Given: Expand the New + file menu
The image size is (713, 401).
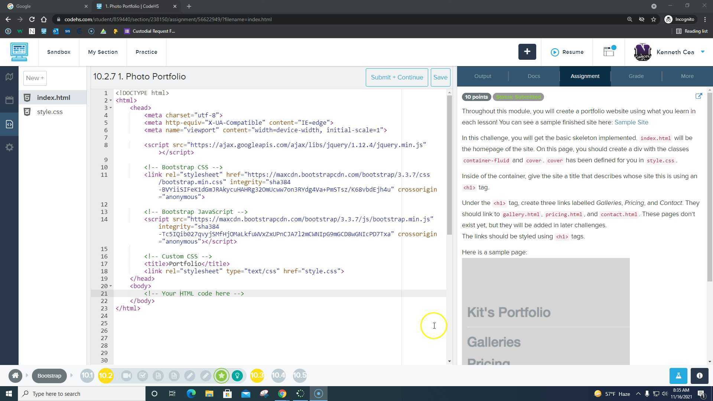Looking at the screenshot, I should coord(35,78).
